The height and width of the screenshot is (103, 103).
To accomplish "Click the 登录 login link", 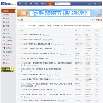I will (95, 4).
